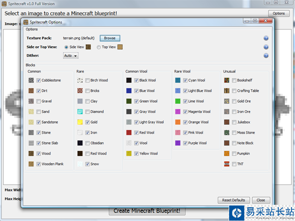
Task: Click the Pink Wool color swatch
Action: (178, 133)
